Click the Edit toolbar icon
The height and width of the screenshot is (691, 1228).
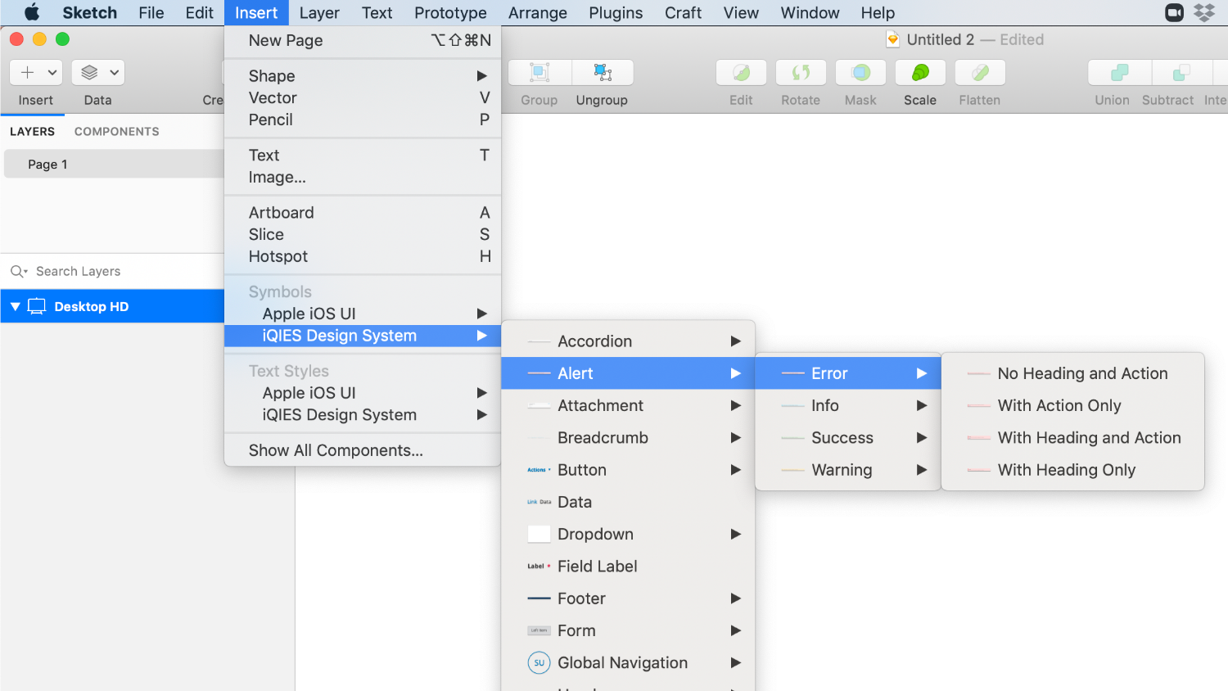click(x=741, y=73)
